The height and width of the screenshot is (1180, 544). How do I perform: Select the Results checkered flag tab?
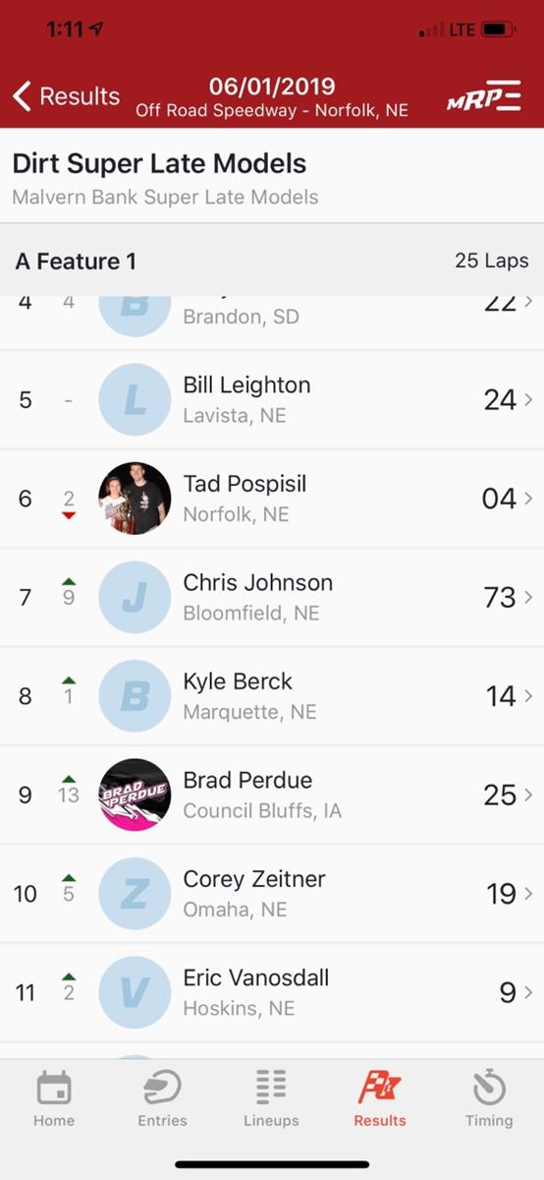[x=380, y=1099]
